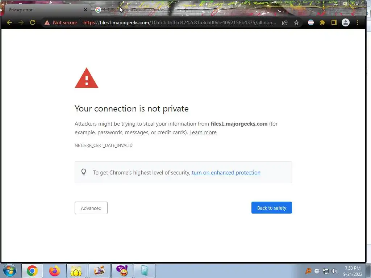The height and width of the screenshot is (278, 371).
Task: Open a new tab with plus button
Action: click(186, 10)
